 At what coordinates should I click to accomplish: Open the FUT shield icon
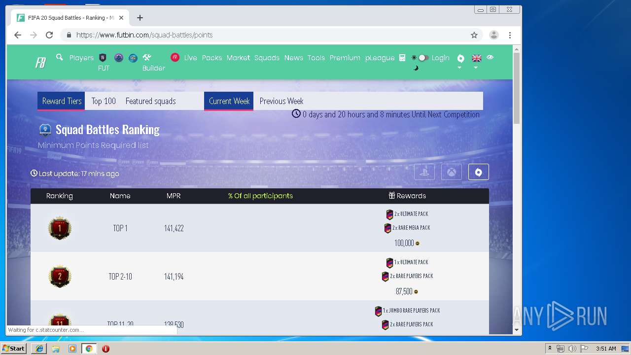[x=103, y=58]
